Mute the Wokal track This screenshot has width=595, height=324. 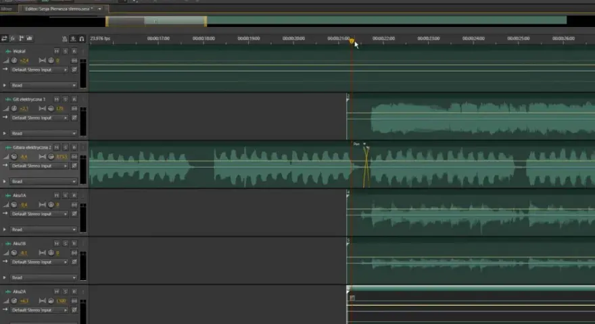57,51
